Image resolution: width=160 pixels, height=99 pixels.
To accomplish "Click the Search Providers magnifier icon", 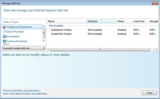I will click(x=4, y=32).
